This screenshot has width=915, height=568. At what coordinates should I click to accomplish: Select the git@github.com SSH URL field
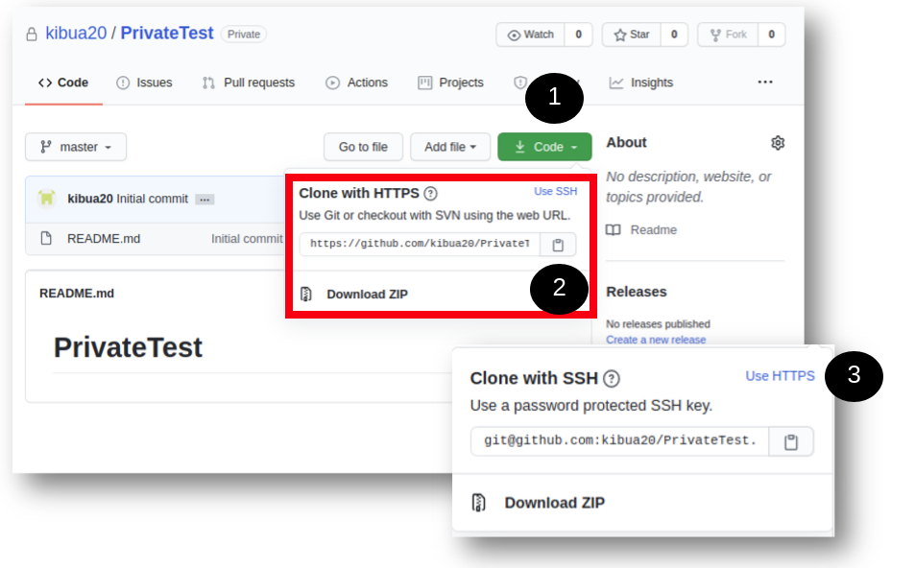click(x=619, y=440)
